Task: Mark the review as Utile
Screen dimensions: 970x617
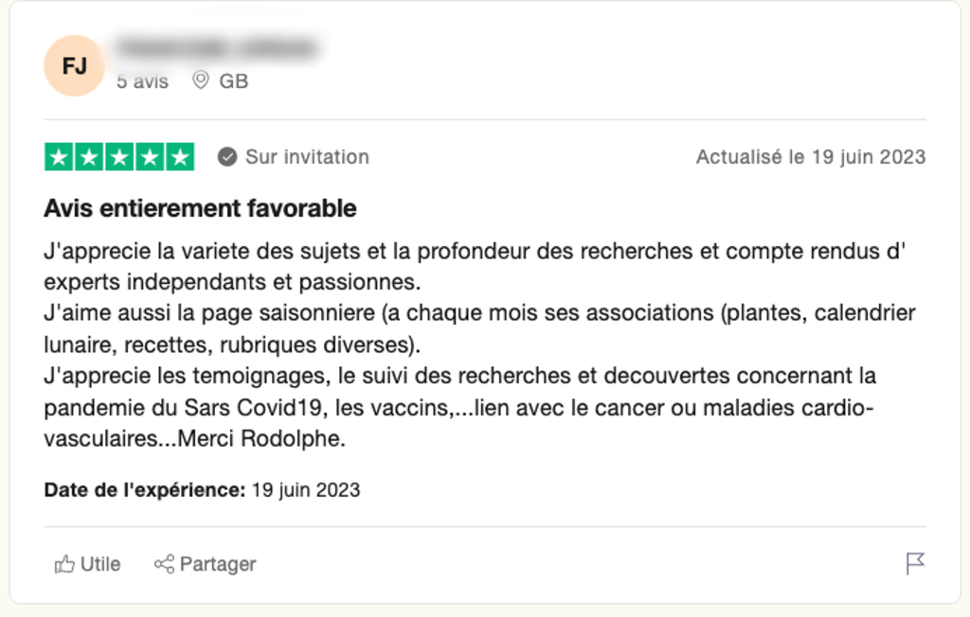Action: pos(99,565)
